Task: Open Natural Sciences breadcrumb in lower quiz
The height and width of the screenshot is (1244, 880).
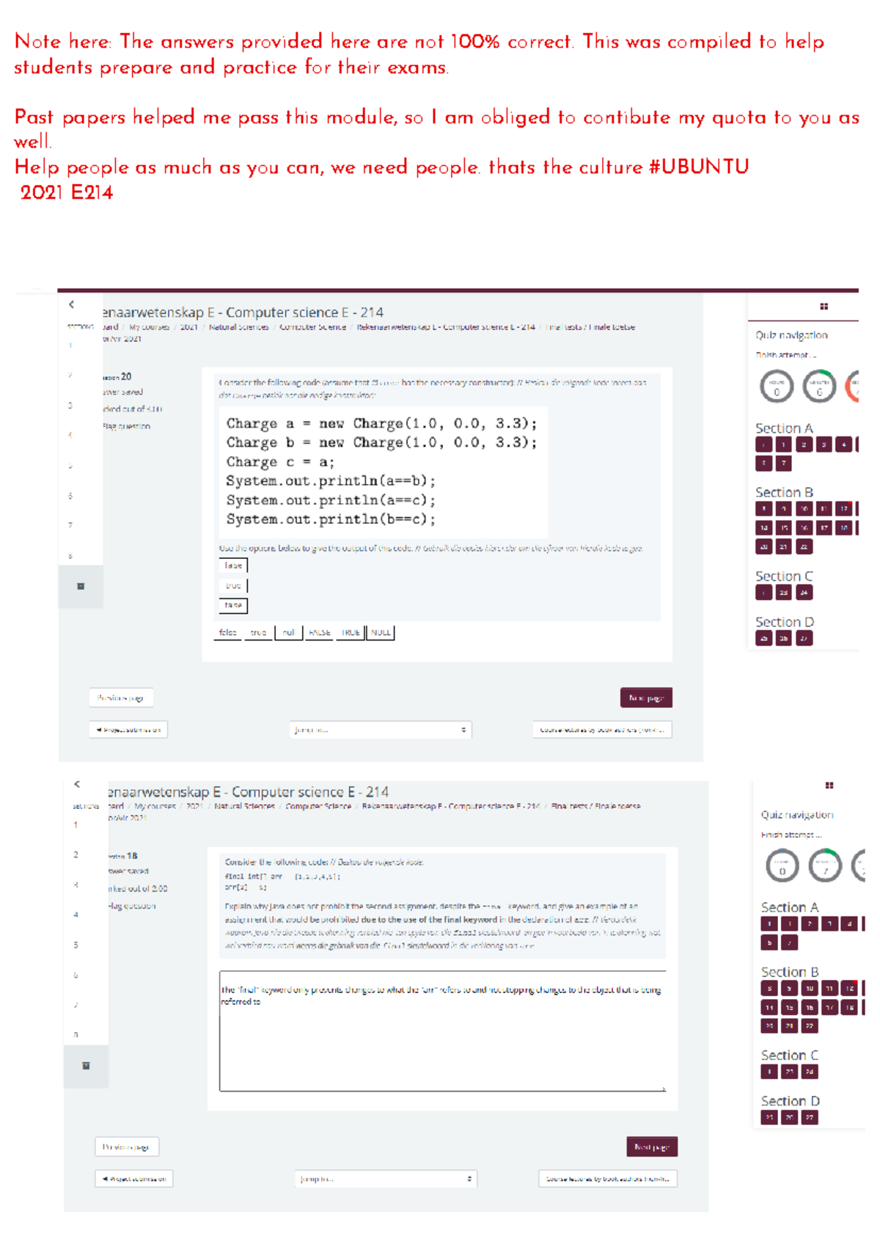Action: pos(244,806)
